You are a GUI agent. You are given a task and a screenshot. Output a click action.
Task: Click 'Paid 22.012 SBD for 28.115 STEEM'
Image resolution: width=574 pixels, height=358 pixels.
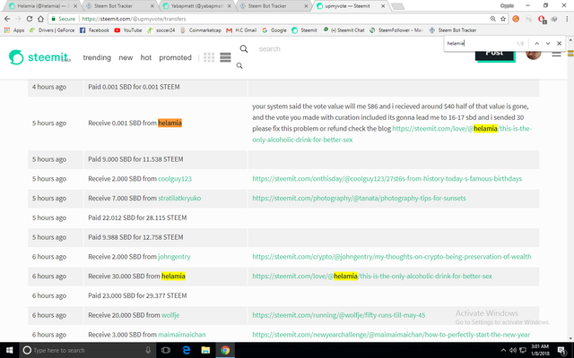pyautogui.click(x=137, y=217)
